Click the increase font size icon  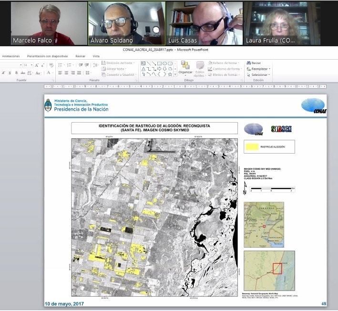coord(36,65)
